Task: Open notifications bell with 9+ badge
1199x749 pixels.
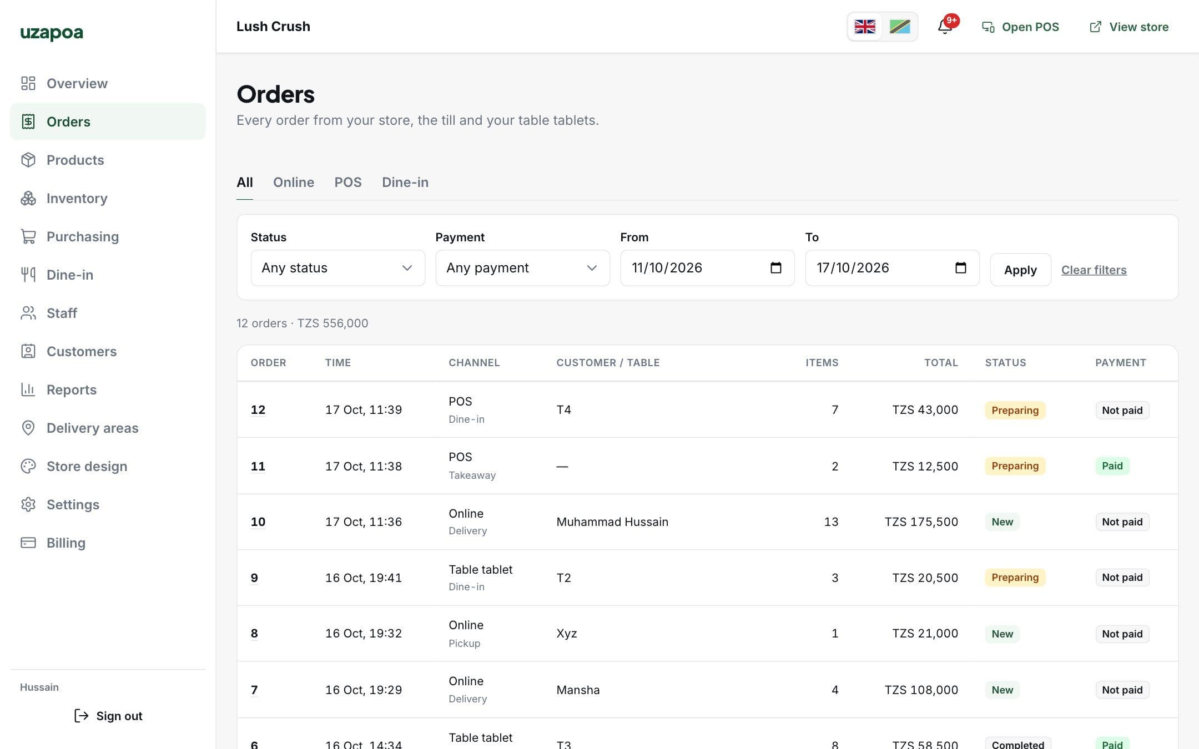Action: point(945,26)
